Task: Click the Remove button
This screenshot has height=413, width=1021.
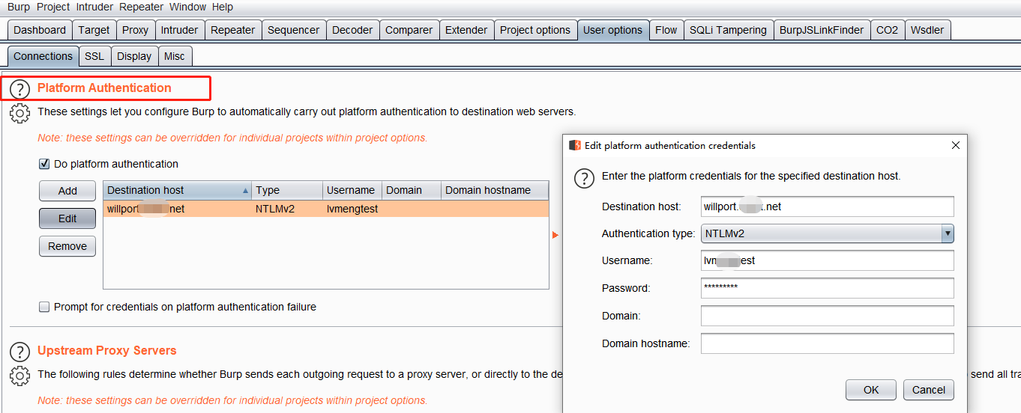Action: point(67,246)
